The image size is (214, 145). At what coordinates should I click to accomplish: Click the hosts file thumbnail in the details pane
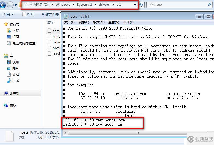(x=9, y=136)
